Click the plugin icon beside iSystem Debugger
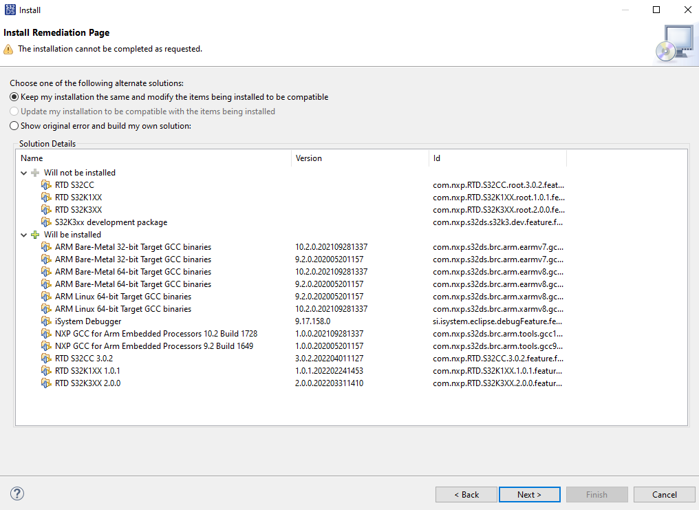Image resolution: width=699 pixels, height=510 pixels. point(45,321)
